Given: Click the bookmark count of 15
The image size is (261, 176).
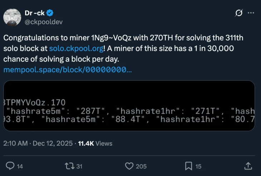Looking at the screenshot, I should point(198,166).
